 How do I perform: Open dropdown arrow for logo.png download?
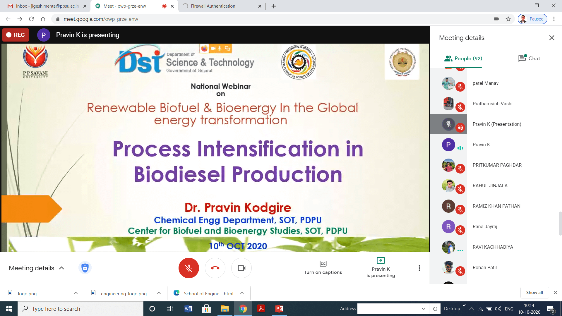pos(76,293)
